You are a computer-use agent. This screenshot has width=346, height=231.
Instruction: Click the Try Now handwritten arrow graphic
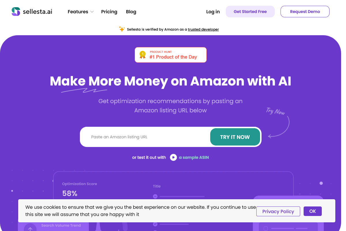click(x=277, y=123)
